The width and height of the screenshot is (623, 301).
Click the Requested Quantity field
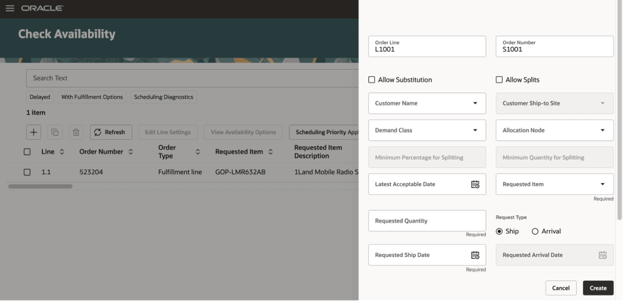(x=427, y=221)
